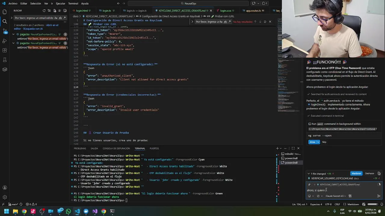Screen dimensions: 385x216
Task: Open the Manage gear in activity bar
Action: click(x=5, y=197)
